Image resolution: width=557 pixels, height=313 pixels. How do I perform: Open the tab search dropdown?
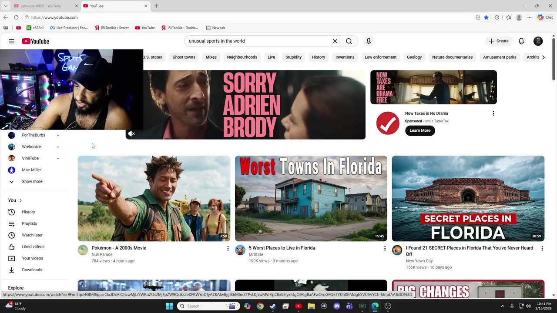click(x=5, y=6)
